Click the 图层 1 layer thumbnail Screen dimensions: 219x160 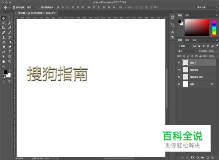click(x=186, y=63)
